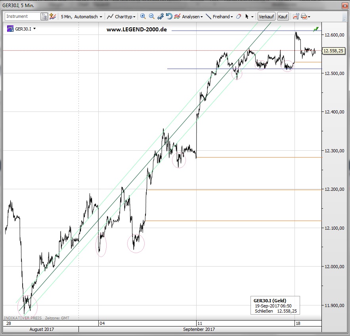This screenshot has height=336, width=350.
Task: Select the black pointer cursor tool
Action: pyautogui.click(x=247, y=17)
